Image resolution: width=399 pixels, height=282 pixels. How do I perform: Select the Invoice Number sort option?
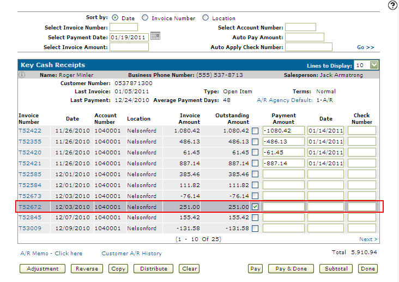(x=145, y=18)
